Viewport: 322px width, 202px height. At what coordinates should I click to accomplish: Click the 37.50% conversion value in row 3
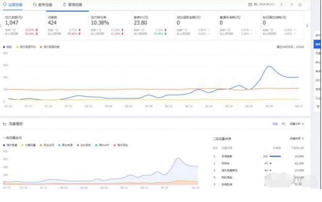click(299, 170)
